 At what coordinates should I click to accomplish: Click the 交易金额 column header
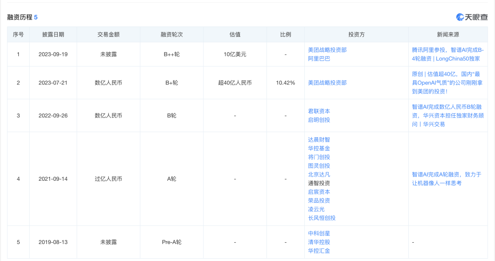(x=108, y=34)
